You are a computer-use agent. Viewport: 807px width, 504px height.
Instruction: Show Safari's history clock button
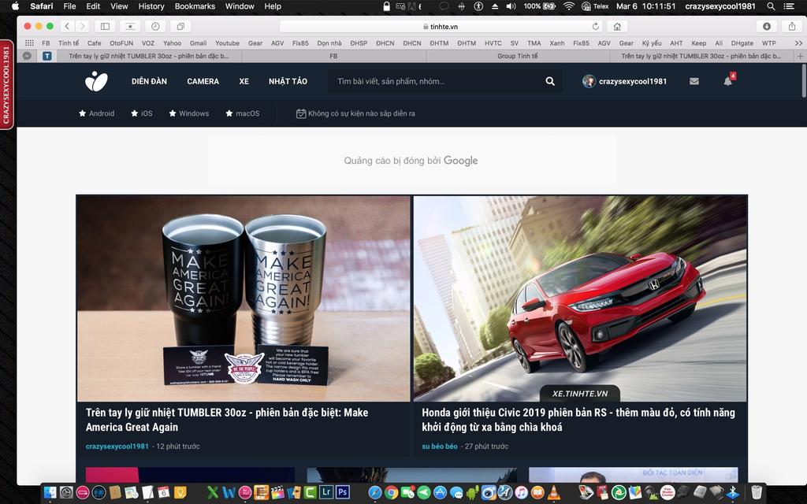point(155,26)
